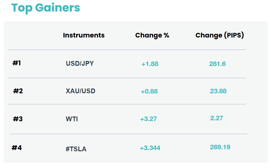Click the 281.6 pips value

(217, 64)
